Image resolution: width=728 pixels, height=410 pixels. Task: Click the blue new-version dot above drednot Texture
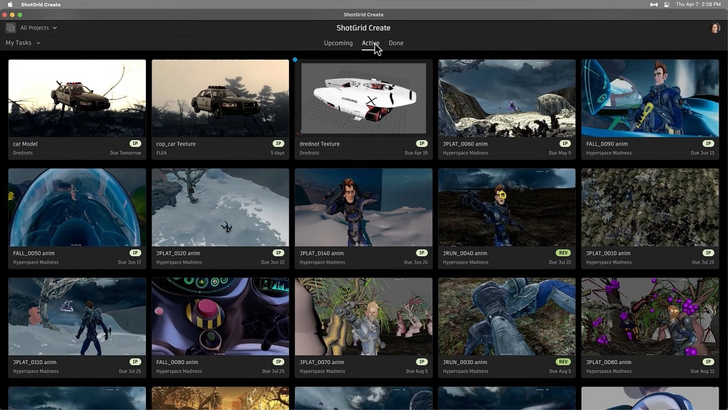click(x=295, y=60)
